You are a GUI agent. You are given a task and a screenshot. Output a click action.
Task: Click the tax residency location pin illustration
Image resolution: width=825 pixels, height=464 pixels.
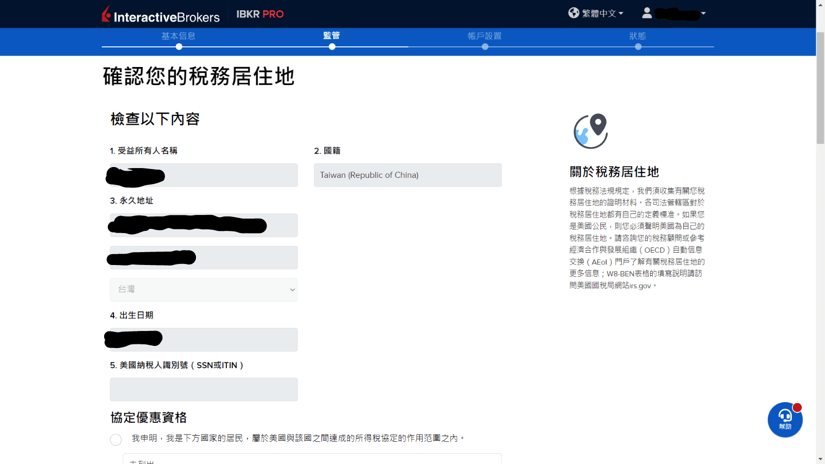click(x=590, y=130)
